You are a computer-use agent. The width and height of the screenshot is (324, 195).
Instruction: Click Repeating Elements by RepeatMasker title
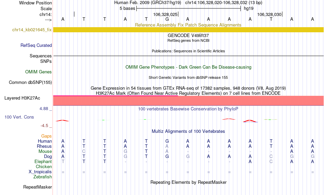pos(188,182)
